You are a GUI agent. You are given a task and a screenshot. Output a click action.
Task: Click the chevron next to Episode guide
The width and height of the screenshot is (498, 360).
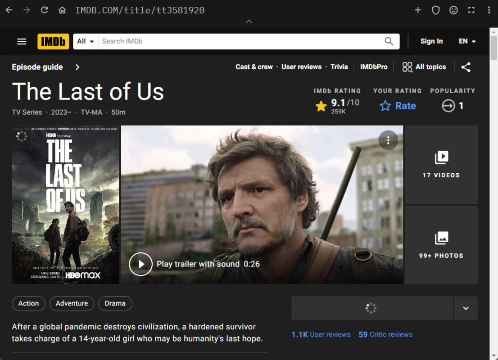(x=77, y=67)
